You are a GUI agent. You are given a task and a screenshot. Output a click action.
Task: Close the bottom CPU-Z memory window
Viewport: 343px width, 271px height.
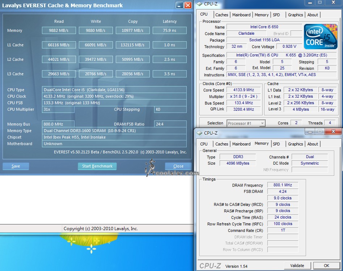point(333,131)
